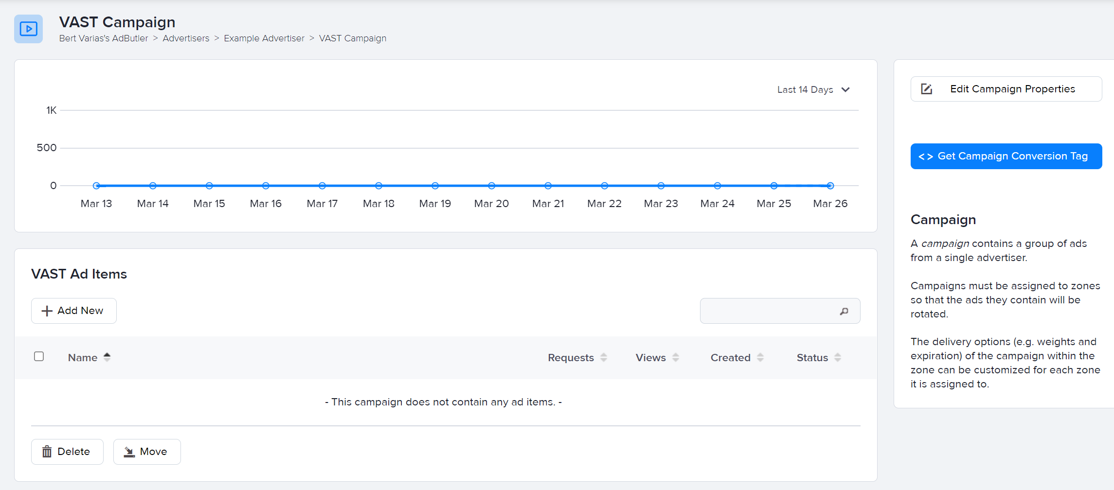Viewport: 1114px width, 490px height.
Task: Click the pencil icon beside Edit Campaign Properties
Action: coord(926,89)
